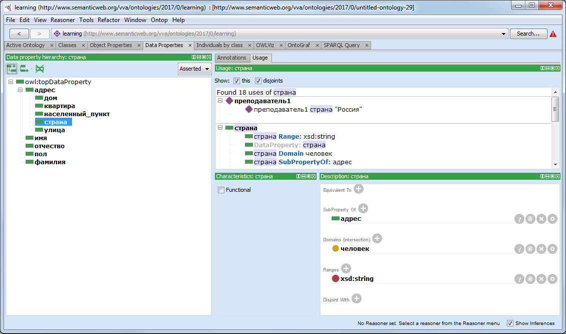Uncheck the Show Inferences checkbox
566x334 pixels.
tap(510, 323)
